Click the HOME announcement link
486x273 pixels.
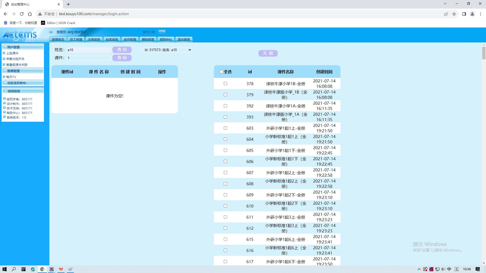coord(162,31)
